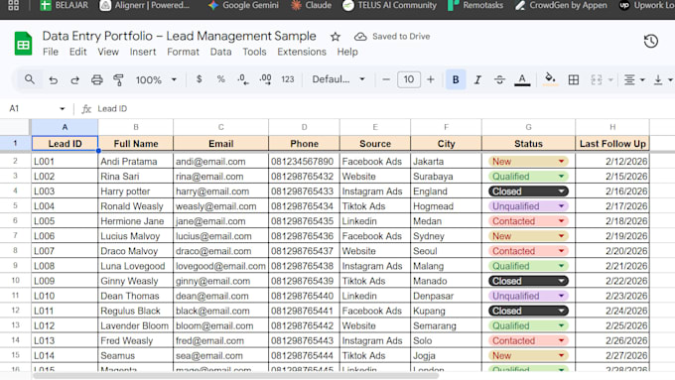Click the merge cells icon
Image resolution: width=675 pixels, height=380 pixels.
click(x=597, y=79)
